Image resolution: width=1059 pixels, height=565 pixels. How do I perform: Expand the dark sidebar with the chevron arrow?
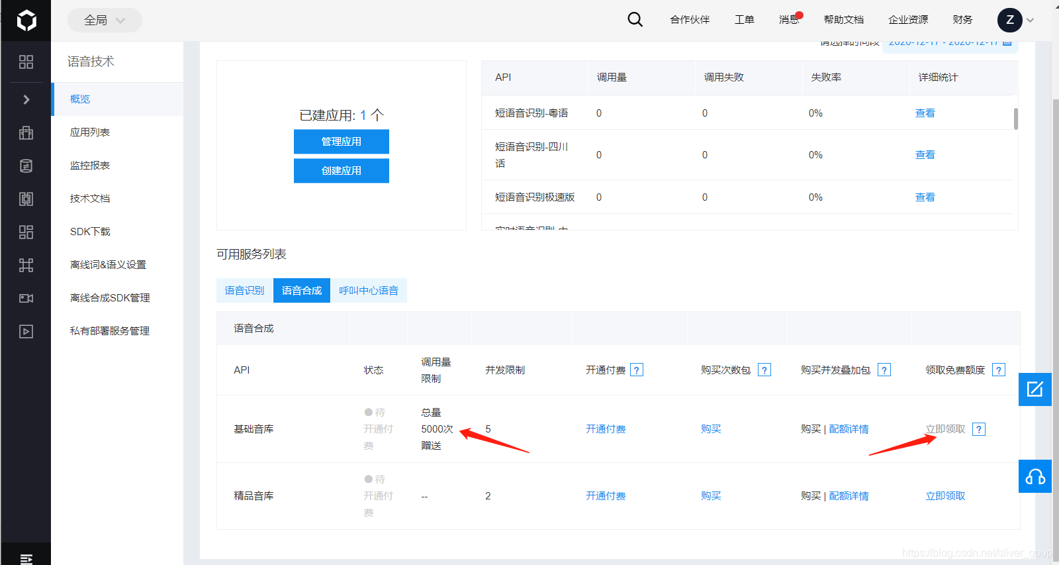[26, 99]
